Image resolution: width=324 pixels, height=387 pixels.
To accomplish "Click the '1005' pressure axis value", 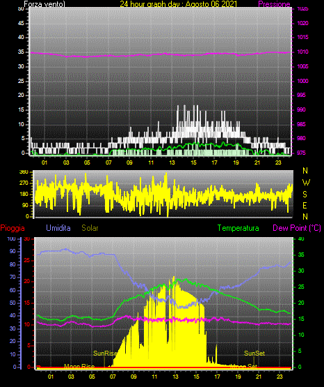I will (x=302, y=66).
